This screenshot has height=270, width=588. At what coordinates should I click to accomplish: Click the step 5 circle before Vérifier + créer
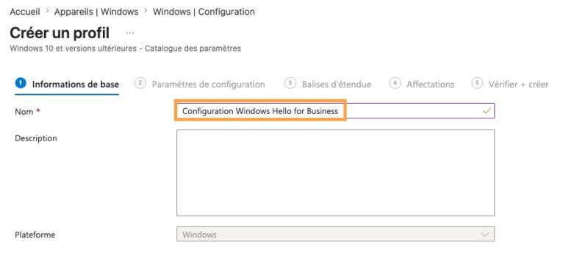[x=477, y=83]
